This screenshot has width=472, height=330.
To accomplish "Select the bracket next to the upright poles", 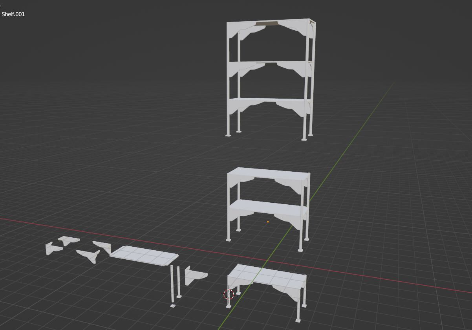I will 196,276.
